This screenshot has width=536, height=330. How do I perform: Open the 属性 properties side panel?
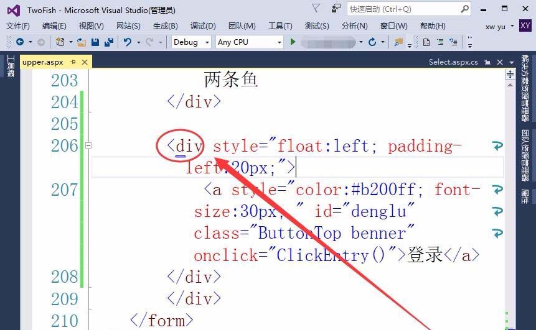coord(525,196)
